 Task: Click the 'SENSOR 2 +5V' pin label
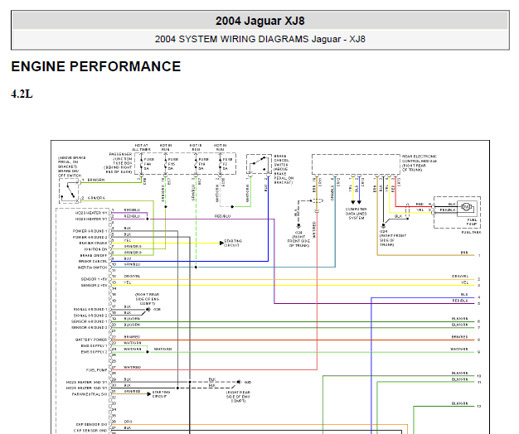pos(94,285)
